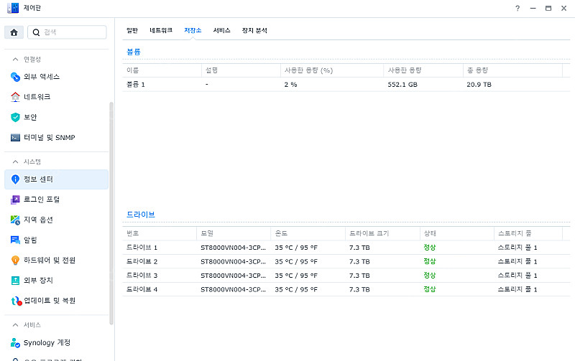575x361 pixels.
Task: Open 외부 장치 via its upload icon
Action: point(15,281)
